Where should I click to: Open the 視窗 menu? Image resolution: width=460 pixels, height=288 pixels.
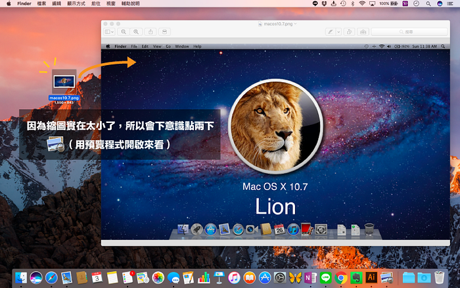click(x=110, y=3)
